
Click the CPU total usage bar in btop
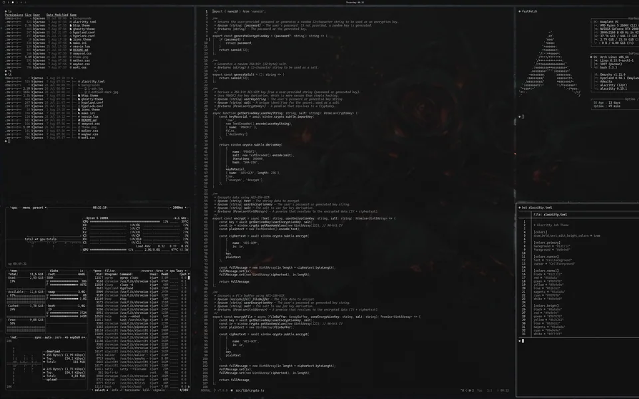pos(124,221)
